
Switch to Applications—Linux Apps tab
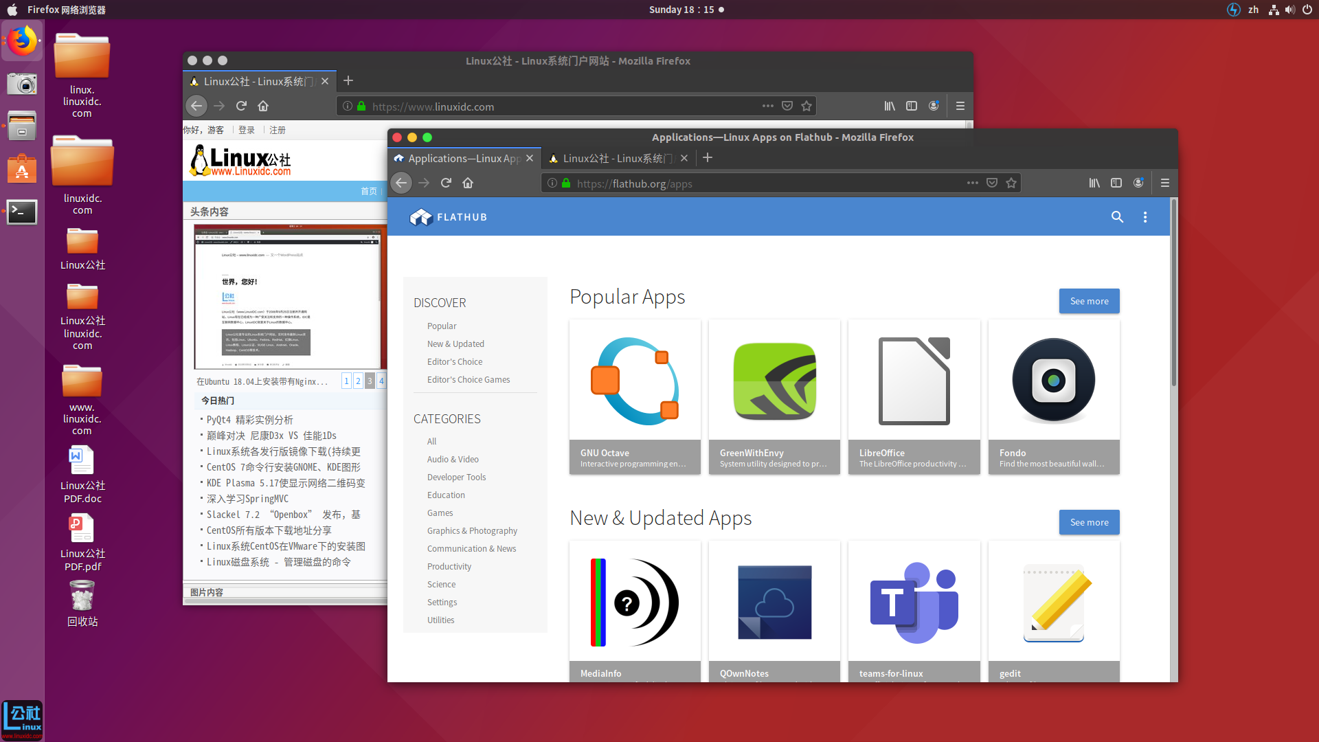pyautogui.click(x=464, y=158)
